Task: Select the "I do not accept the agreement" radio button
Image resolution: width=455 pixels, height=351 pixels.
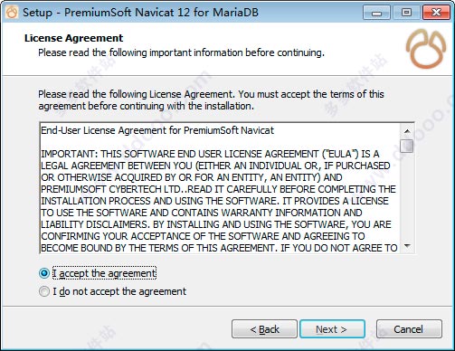Action: coord(44,291)
